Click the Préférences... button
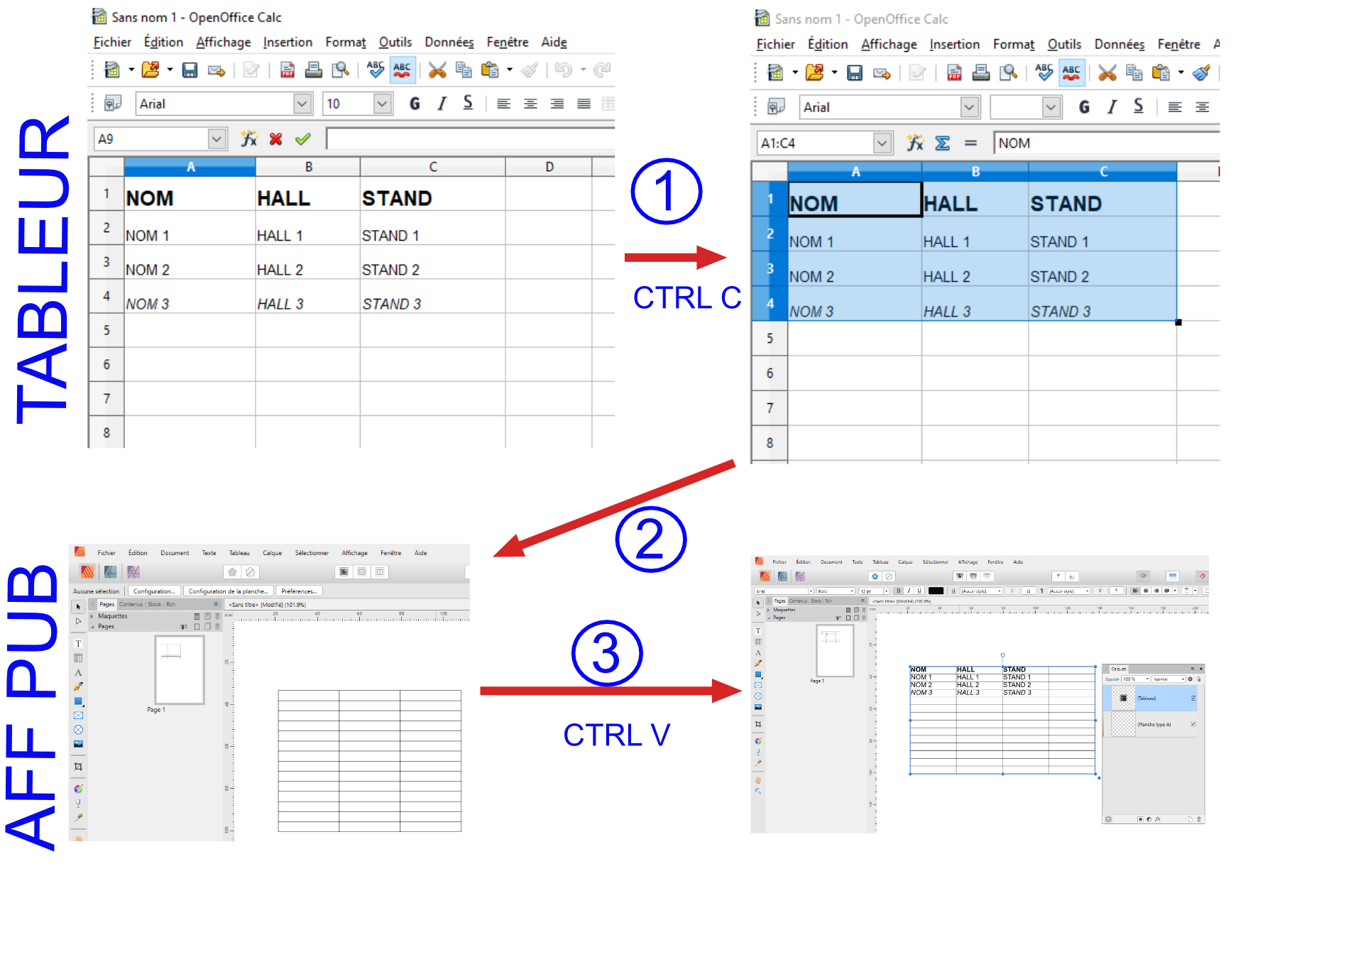 (x=299, y=591)
